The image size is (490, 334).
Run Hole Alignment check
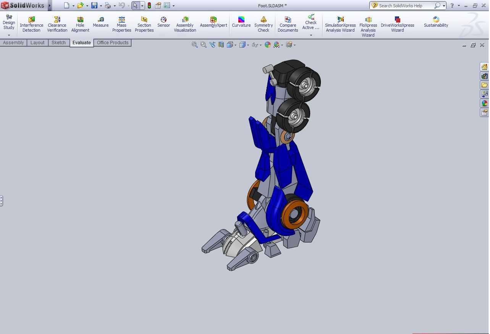point(80,24)
